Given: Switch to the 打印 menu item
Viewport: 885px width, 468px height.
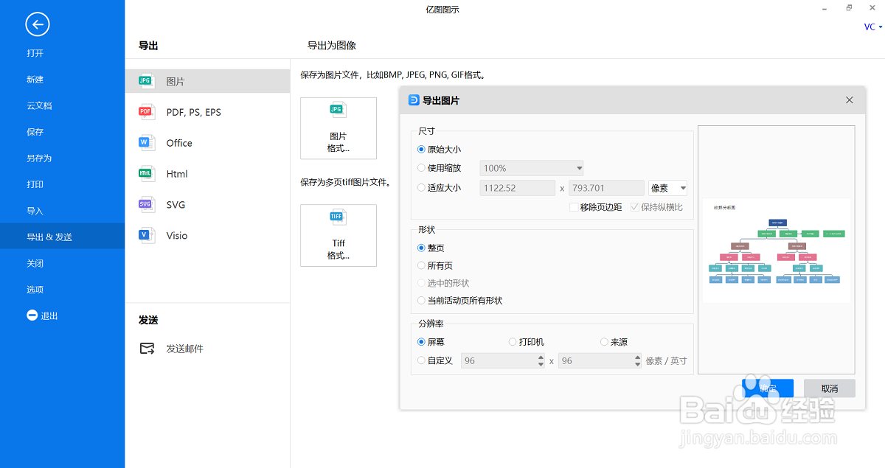Looking at the screenshot, I should pyautogui.click(x=35, y=184).
